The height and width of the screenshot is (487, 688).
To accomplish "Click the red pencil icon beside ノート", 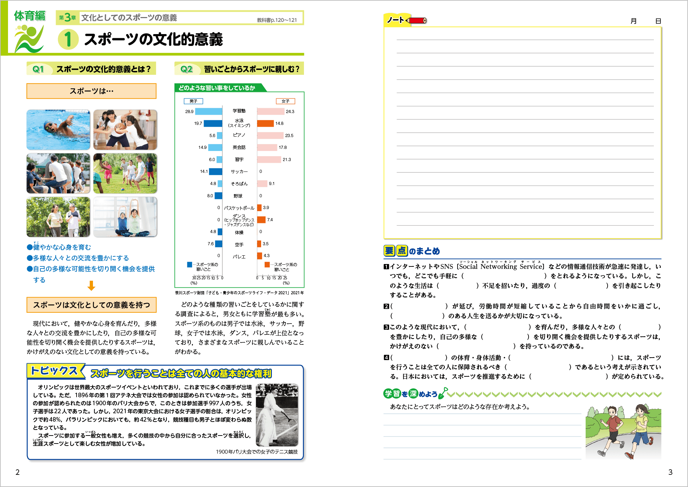I will [416, 21].
